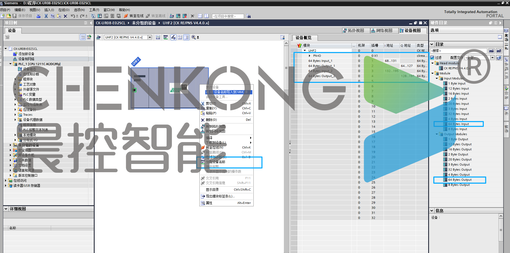Screen dimensions: 510x253
Task: Click the 信息 panel scrollbar up arrow
Action: pyautogui.click(x=501, y=216)
